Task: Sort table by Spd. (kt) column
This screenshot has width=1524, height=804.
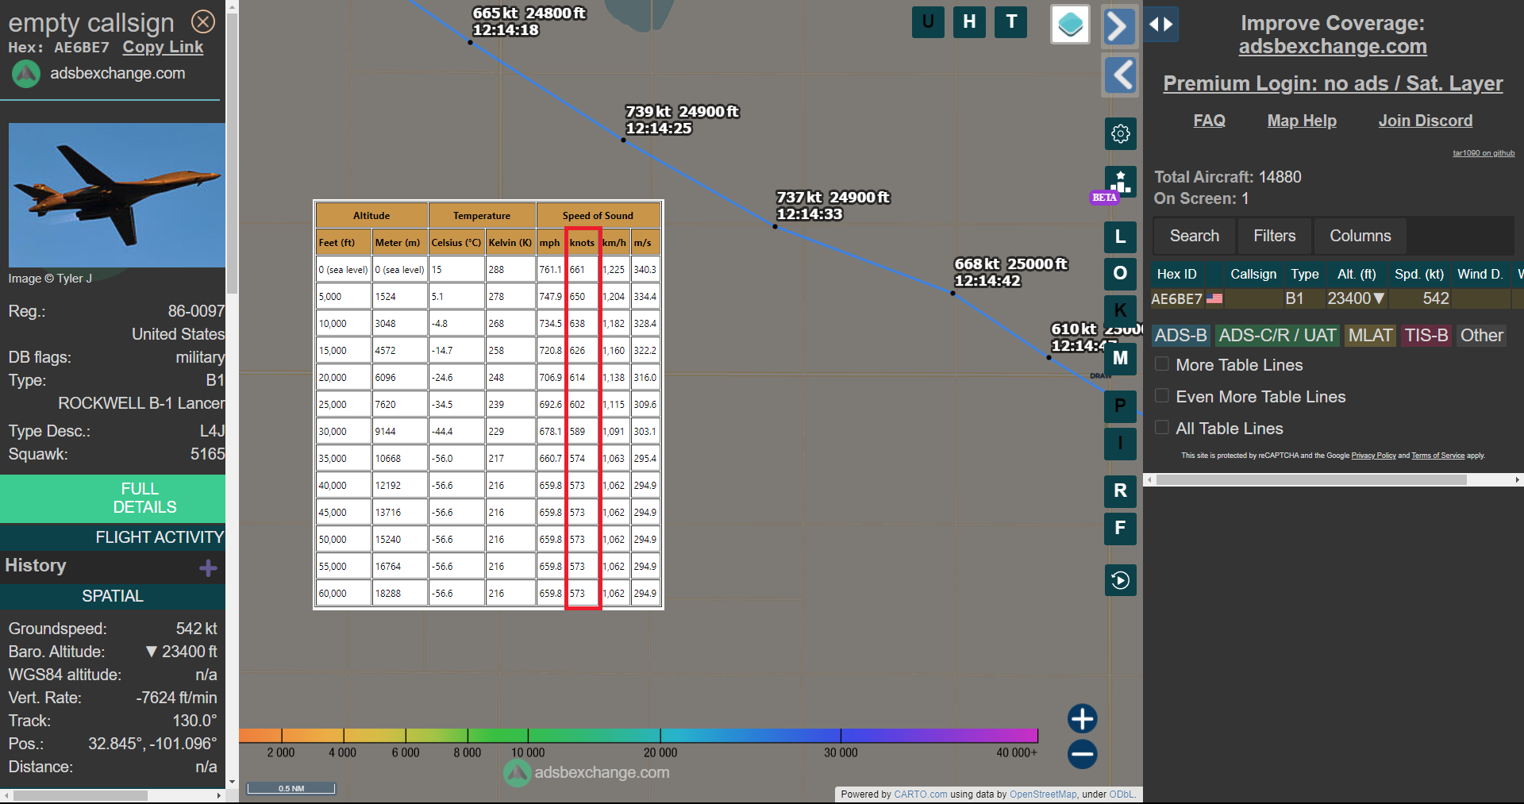Action: [x=1419, y=274]
